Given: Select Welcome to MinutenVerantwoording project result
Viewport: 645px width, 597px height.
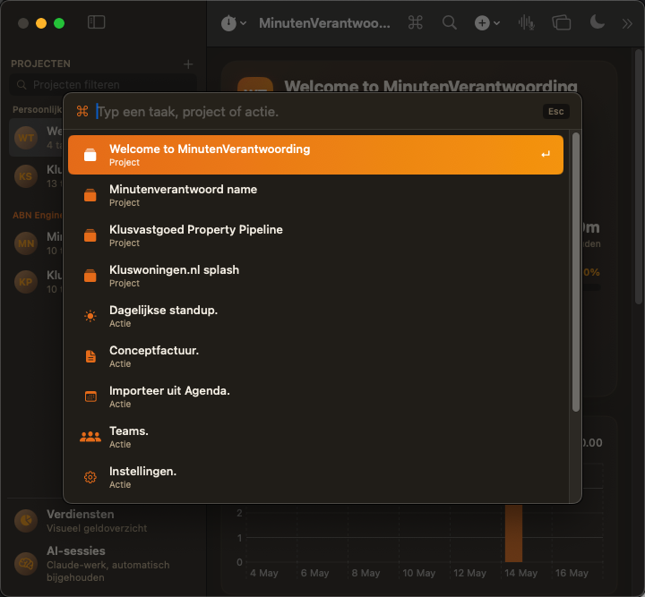Looking at the screenshot, I should tap(315, 155).
